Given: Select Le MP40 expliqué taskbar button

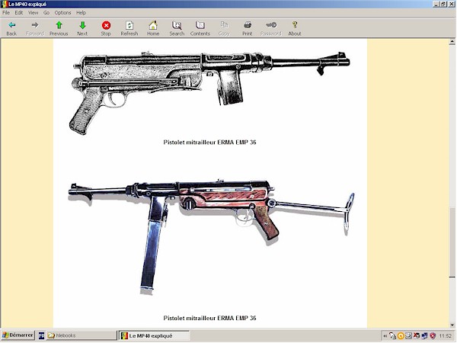Looking at the screenshot, I should tap(154, 335).
